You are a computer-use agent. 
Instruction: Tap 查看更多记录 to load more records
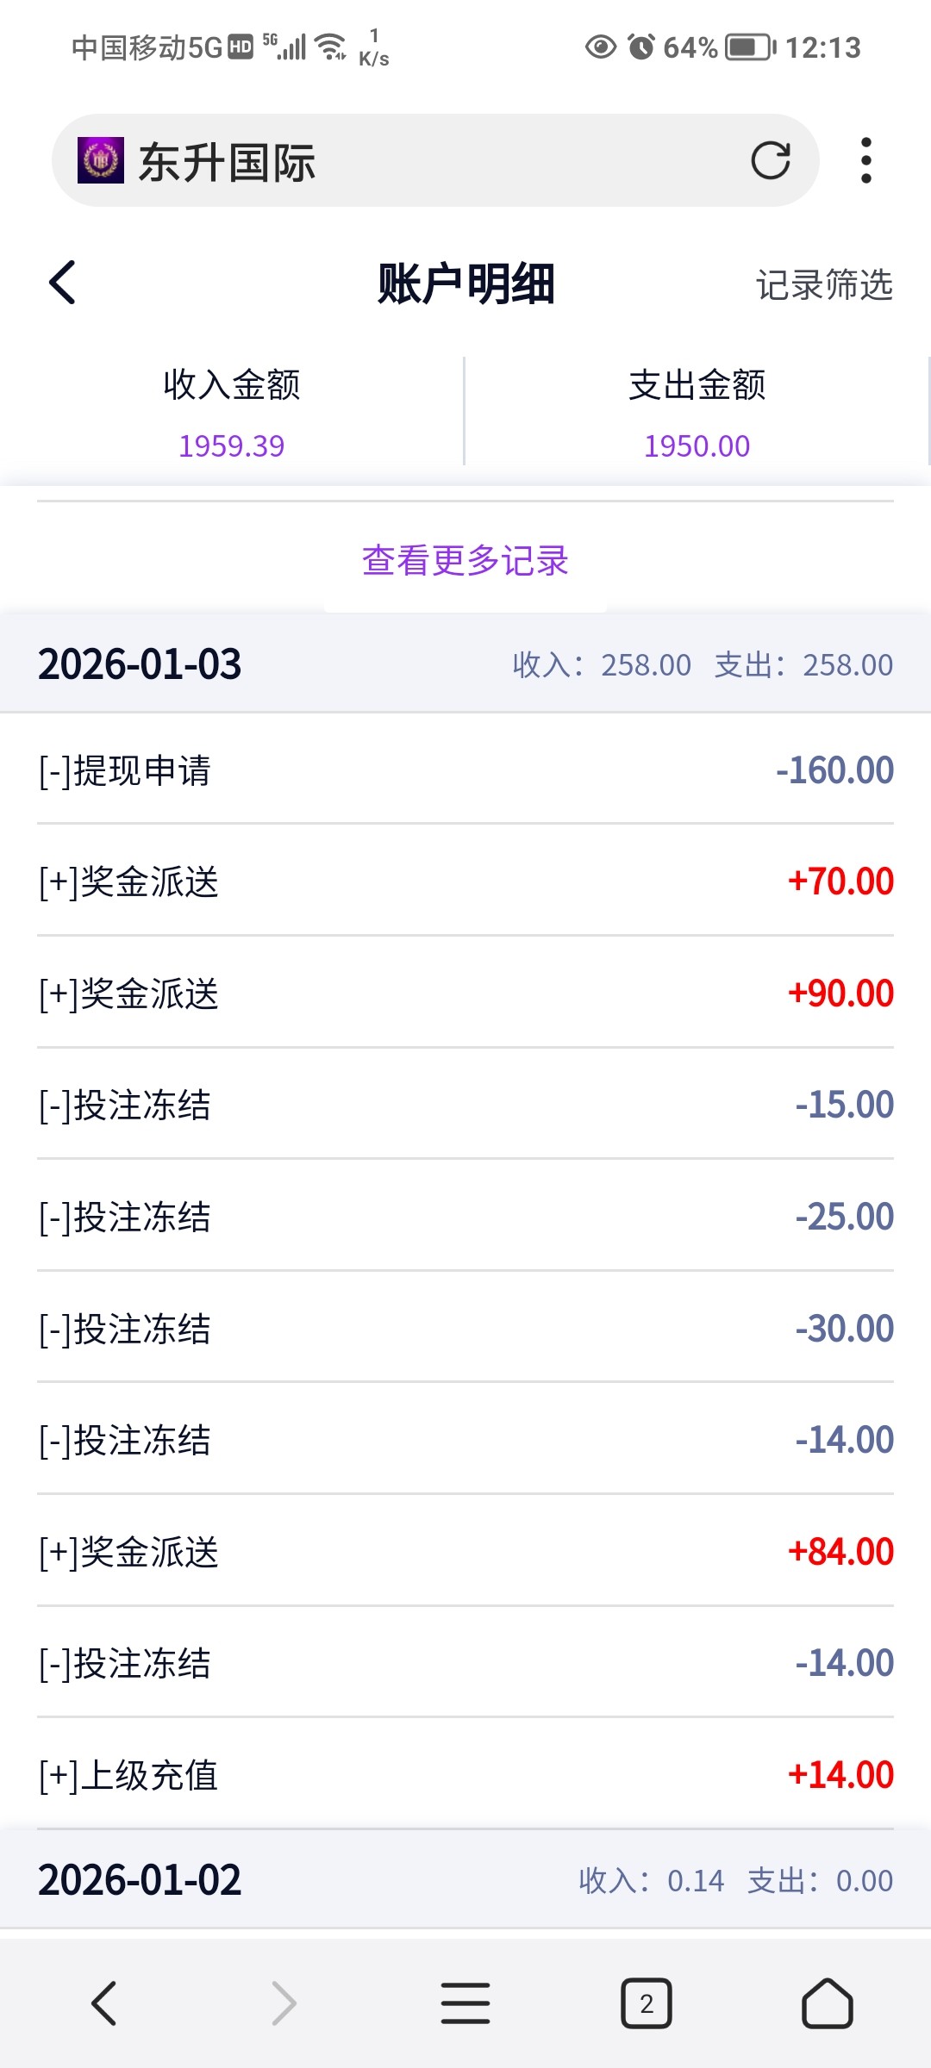pos(465,561)
